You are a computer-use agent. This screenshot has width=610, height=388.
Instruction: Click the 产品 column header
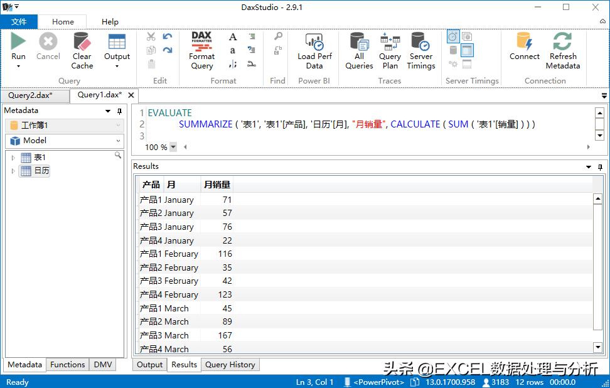(x=151, y=185)
